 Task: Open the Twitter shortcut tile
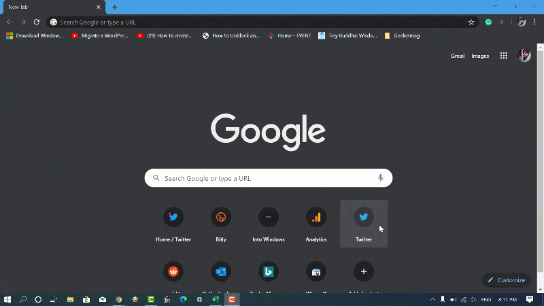click(364, 224)
